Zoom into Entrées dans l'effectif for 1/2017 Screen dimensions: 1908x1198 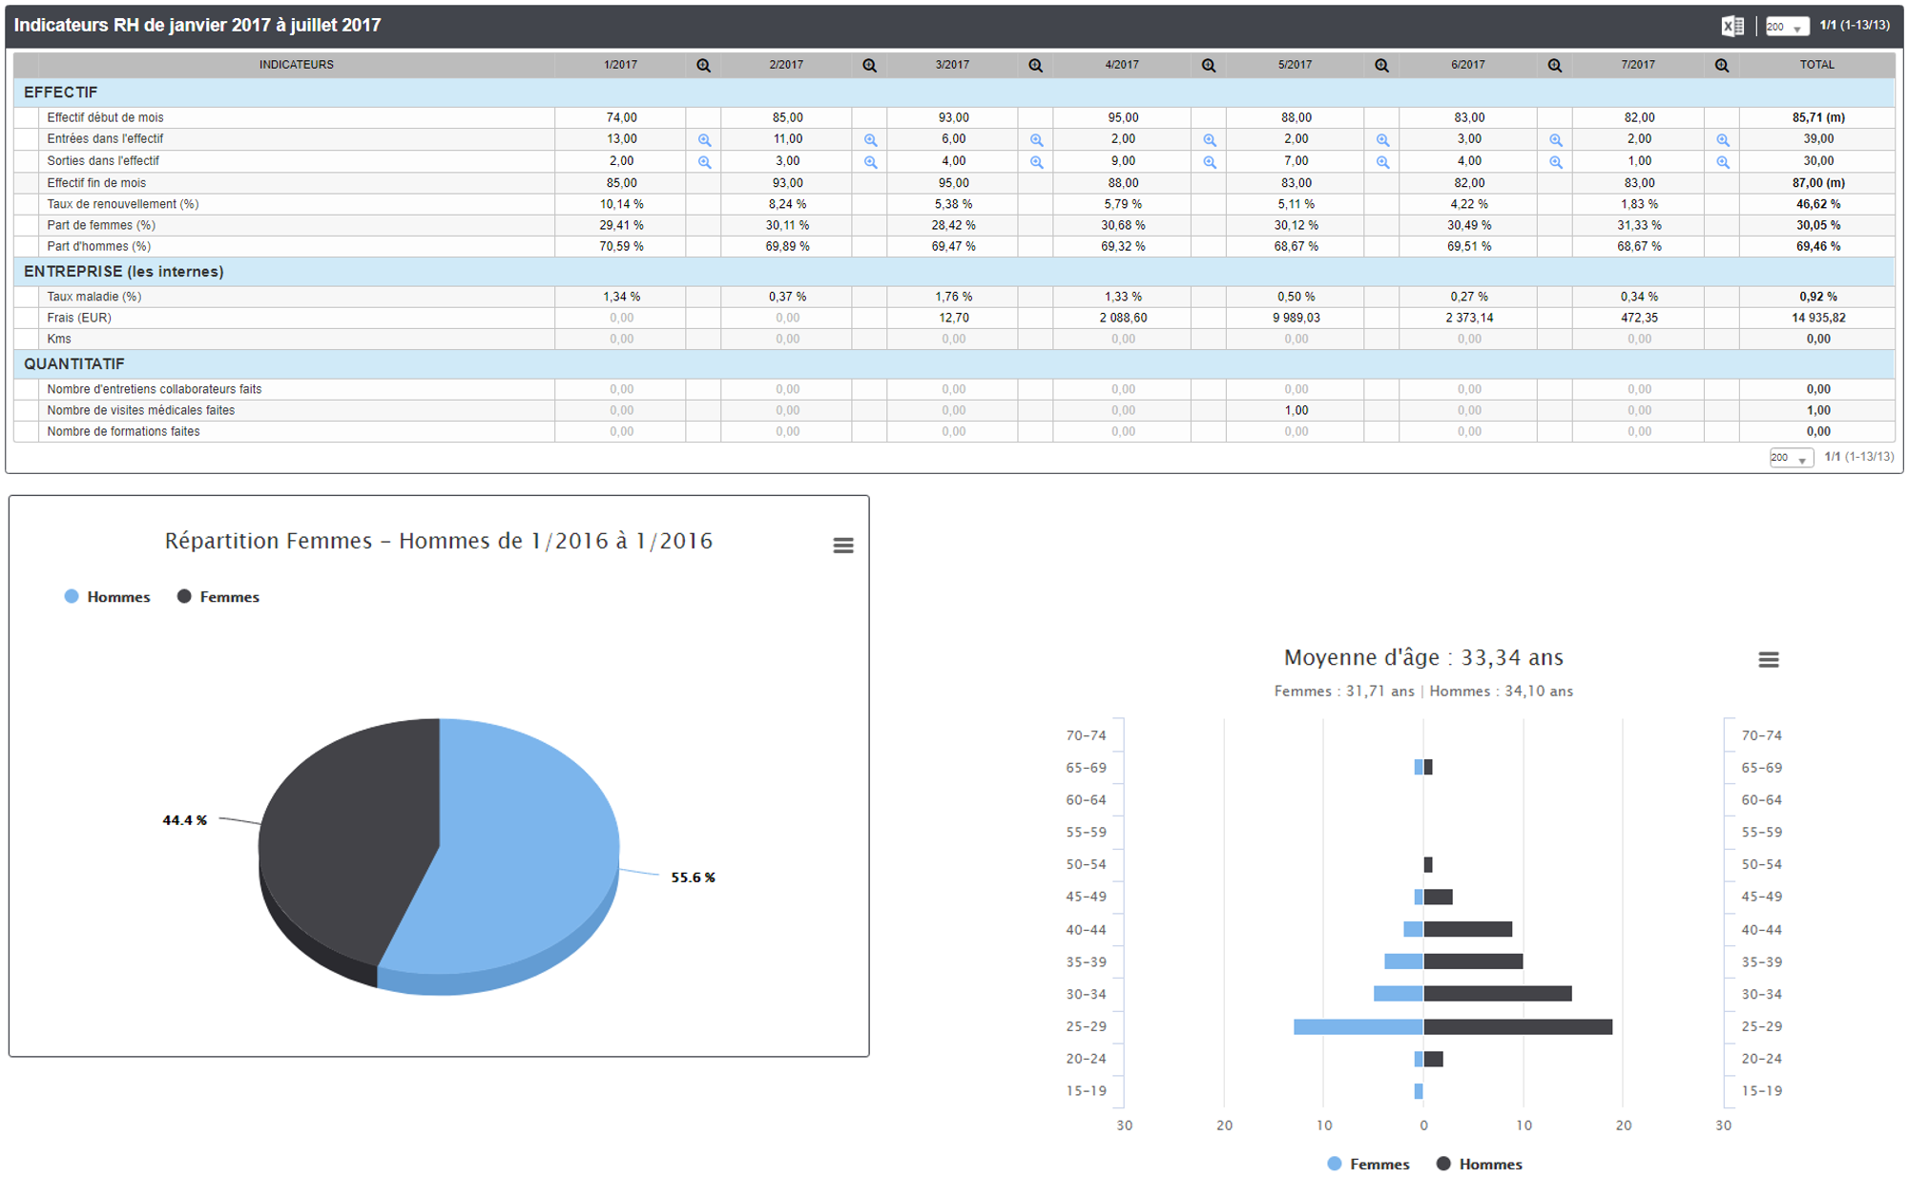(x=704, y=140)
